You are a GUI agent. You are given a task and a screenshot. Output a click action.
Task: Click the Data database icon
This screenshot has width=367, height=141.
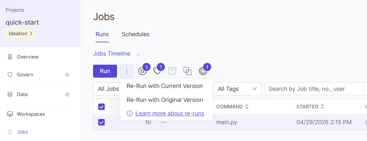(10, 94)
